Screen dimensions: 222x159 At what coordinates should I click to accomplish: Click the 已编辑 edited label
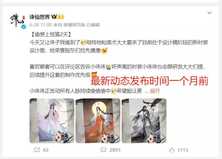pos(93,25)
